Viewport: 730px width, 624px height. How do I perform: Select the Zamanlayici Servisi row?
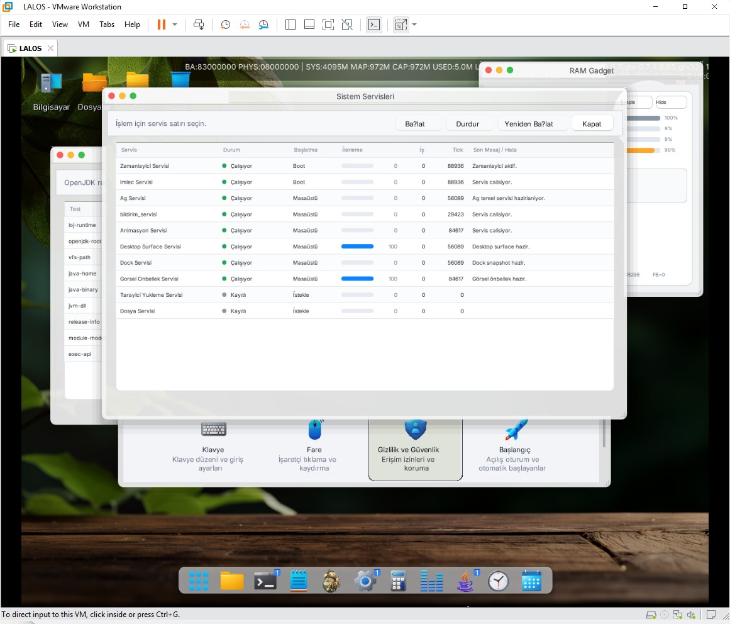point(365,166)
